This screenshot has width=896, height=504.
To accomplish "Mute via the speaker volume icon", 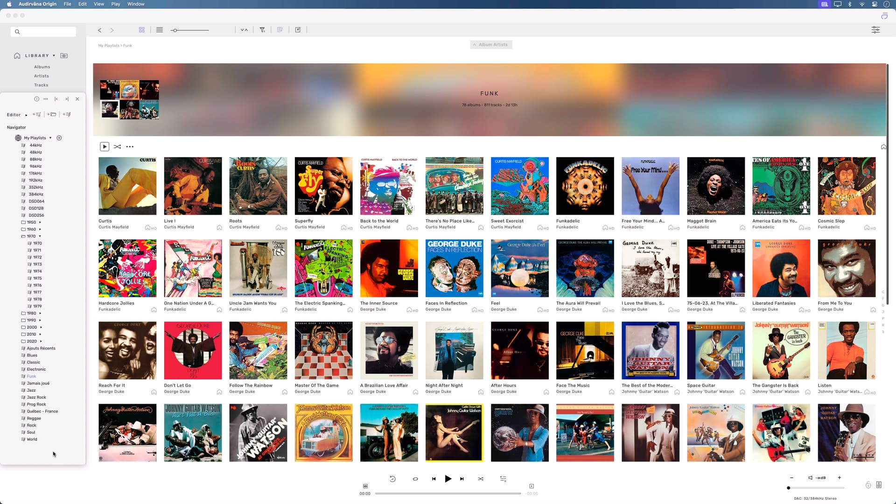I will pyautogui.click(x=811, y=478).
